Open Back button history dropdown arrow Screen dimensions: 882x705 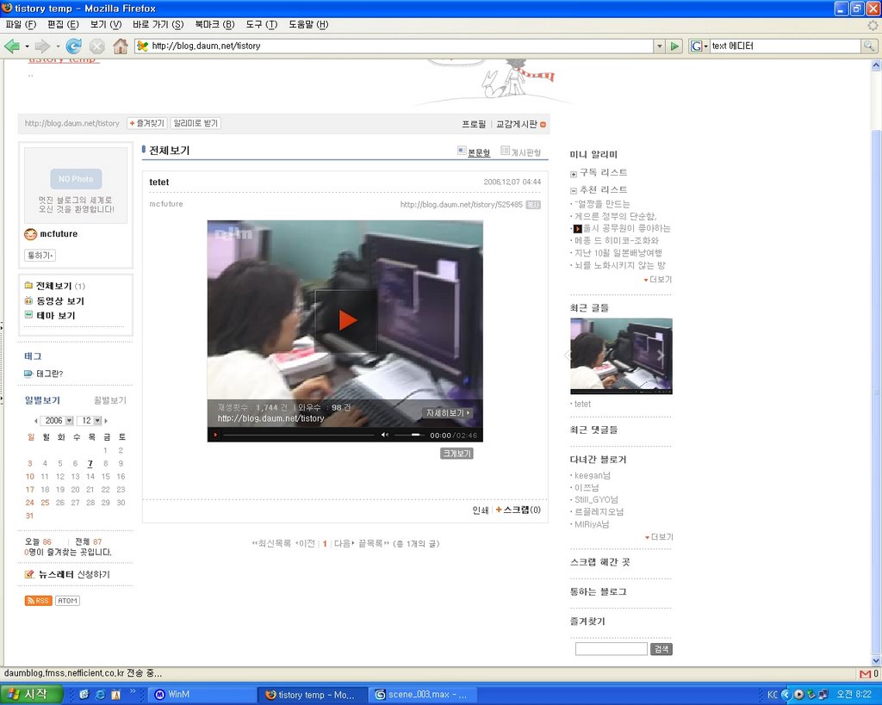[x=27, y=46]
